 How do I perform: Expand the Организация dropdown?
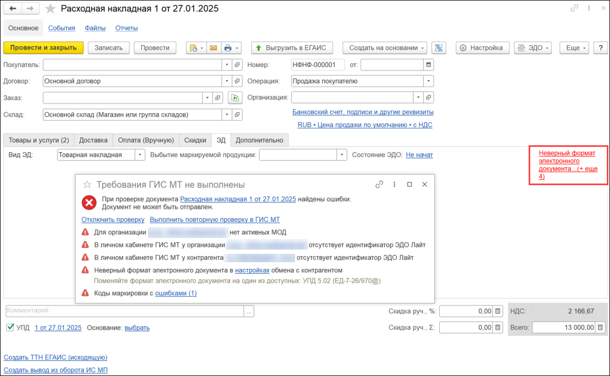418,98
